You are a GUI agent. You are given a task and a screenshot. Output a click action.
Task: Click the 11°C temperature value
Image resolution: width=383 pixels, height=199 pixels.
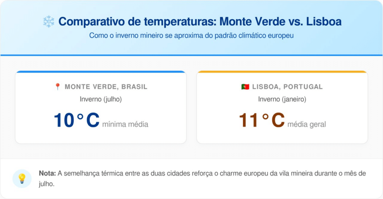coord(261,120)
